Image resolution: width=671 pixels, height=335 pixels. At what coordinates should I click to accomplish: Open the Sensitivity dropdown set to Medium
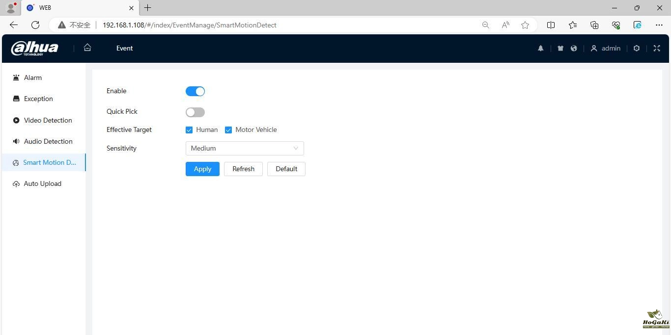click(245, 148)
